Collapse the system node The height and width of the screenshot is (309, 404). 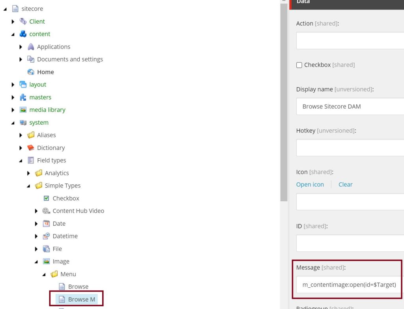coord(14,122)
